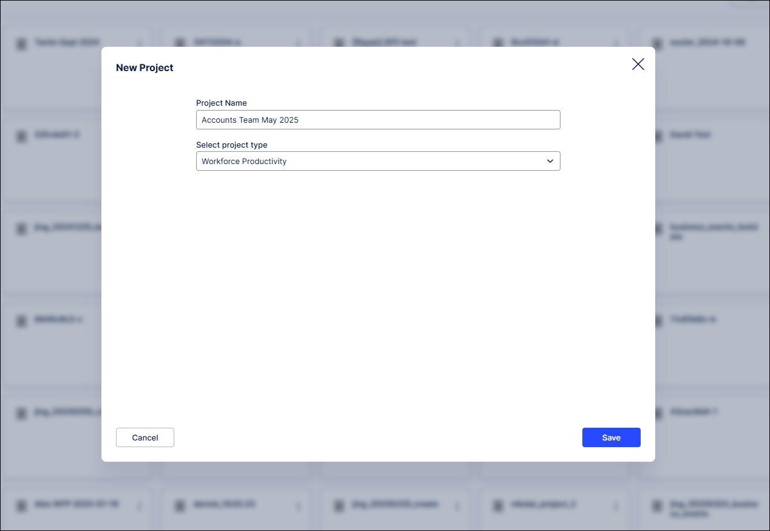
Task: Click the Project Name label
Action: click(222, 103)
